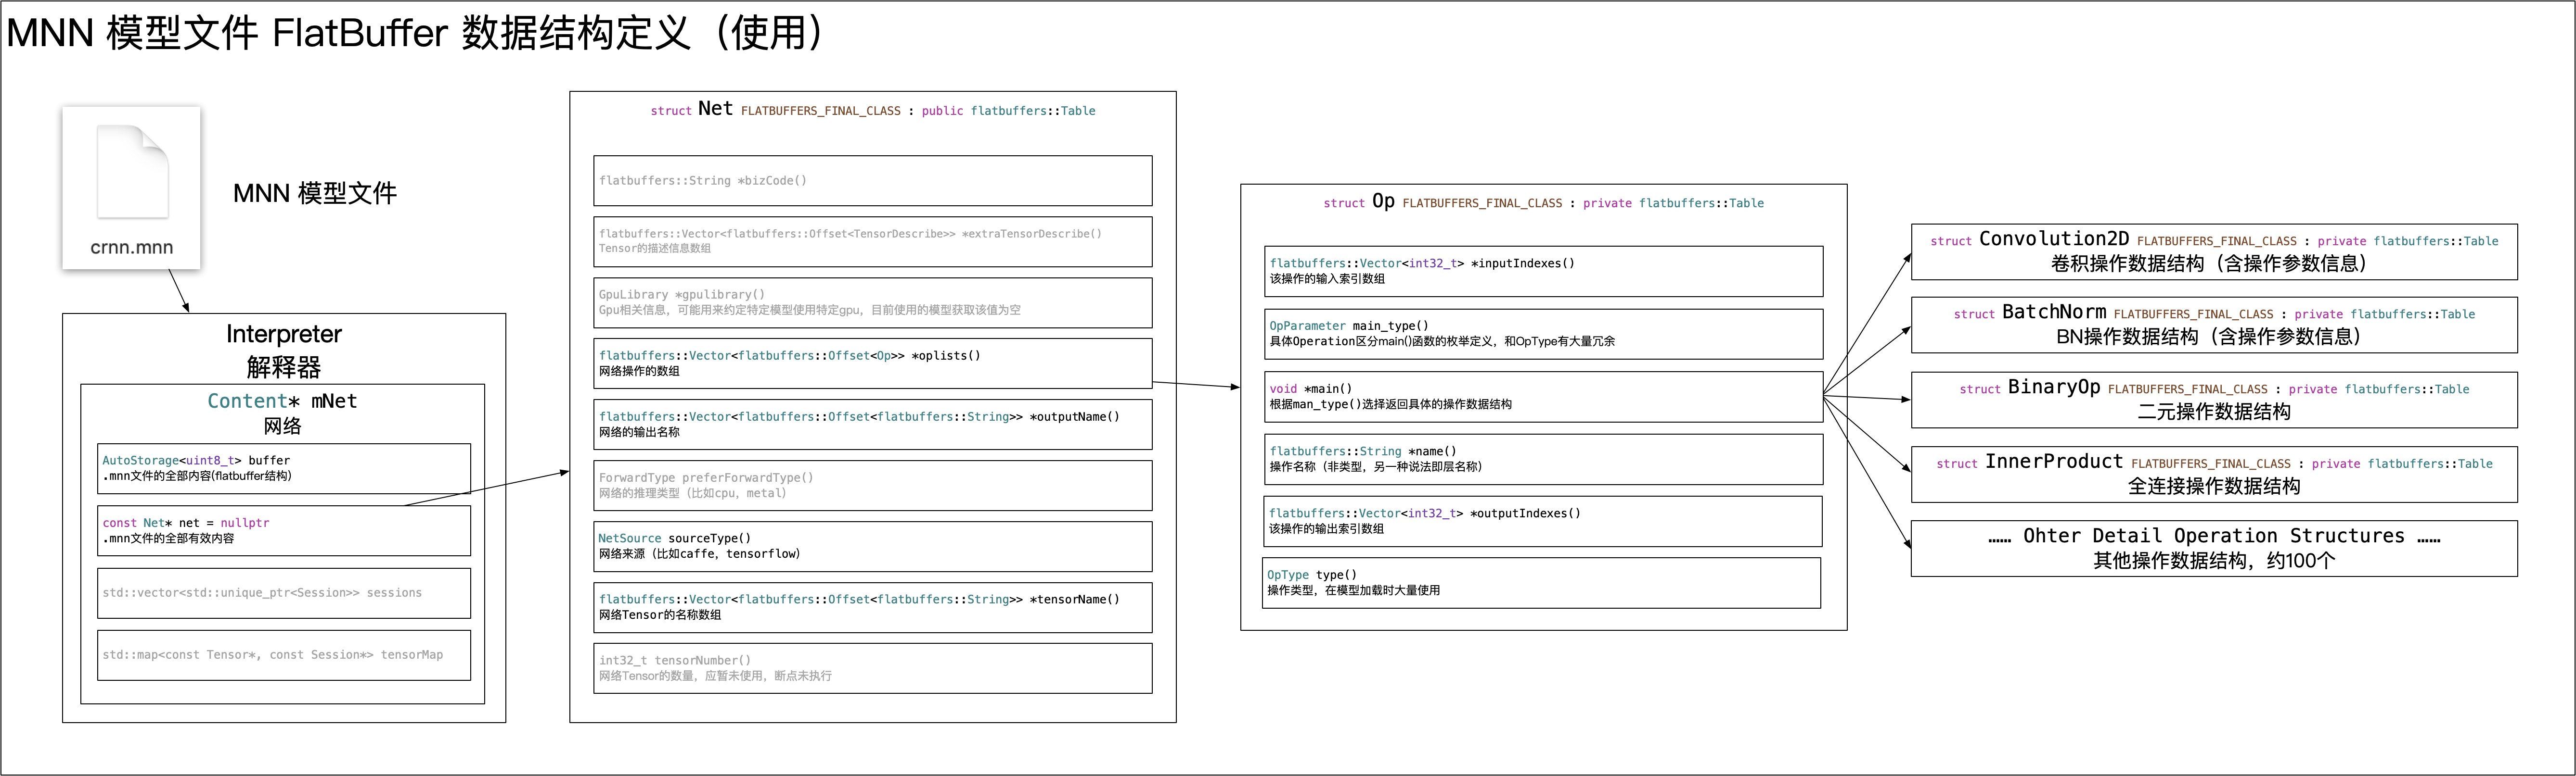Click the InnerProduct struct box
The image size is (2576, 776).
[x=2214, y=475]
